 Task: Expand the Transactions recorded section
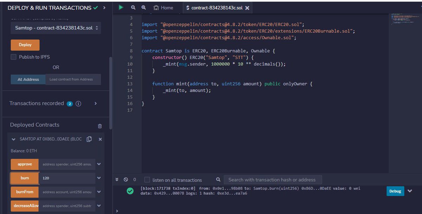96,104
